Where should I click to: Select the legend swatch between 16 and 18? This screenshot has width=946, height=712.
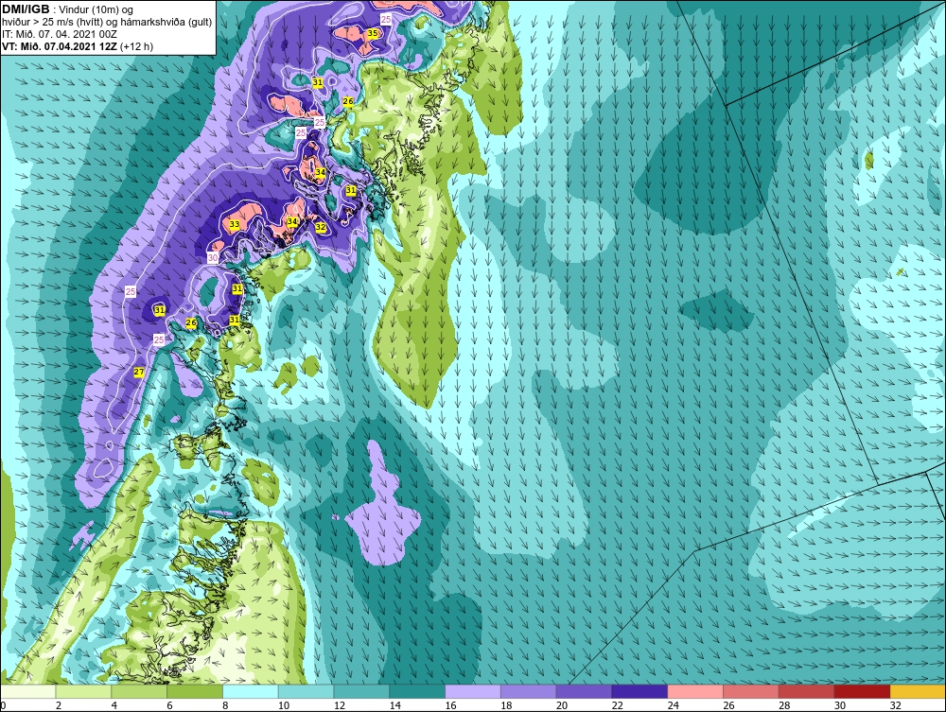(x=473, y=691)
